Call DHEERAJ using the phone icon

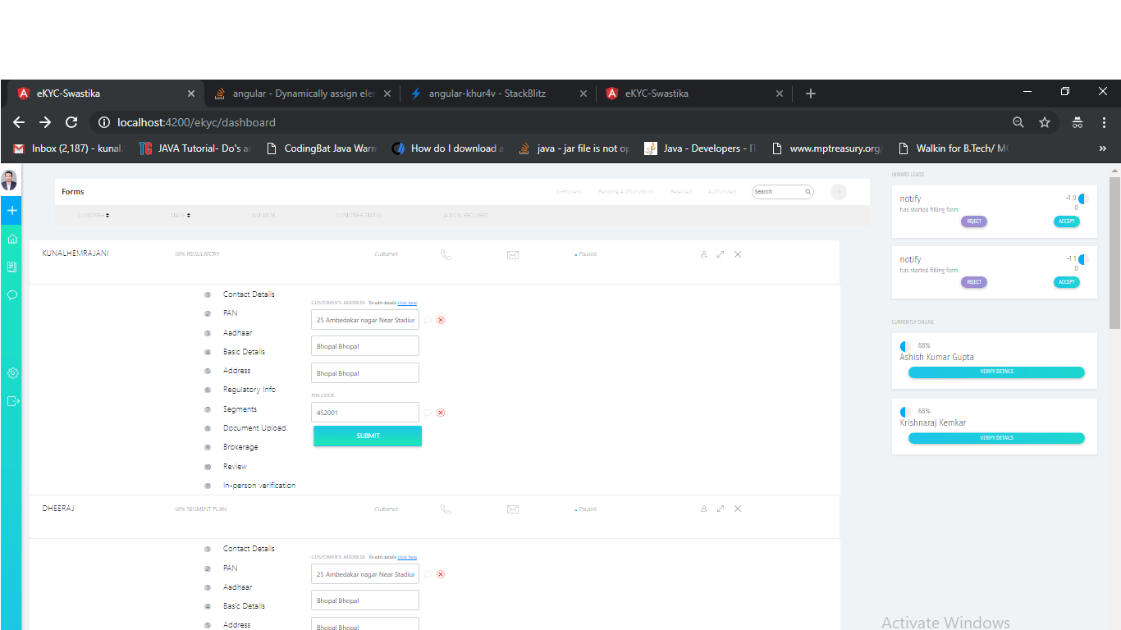[x=446, y=509]
